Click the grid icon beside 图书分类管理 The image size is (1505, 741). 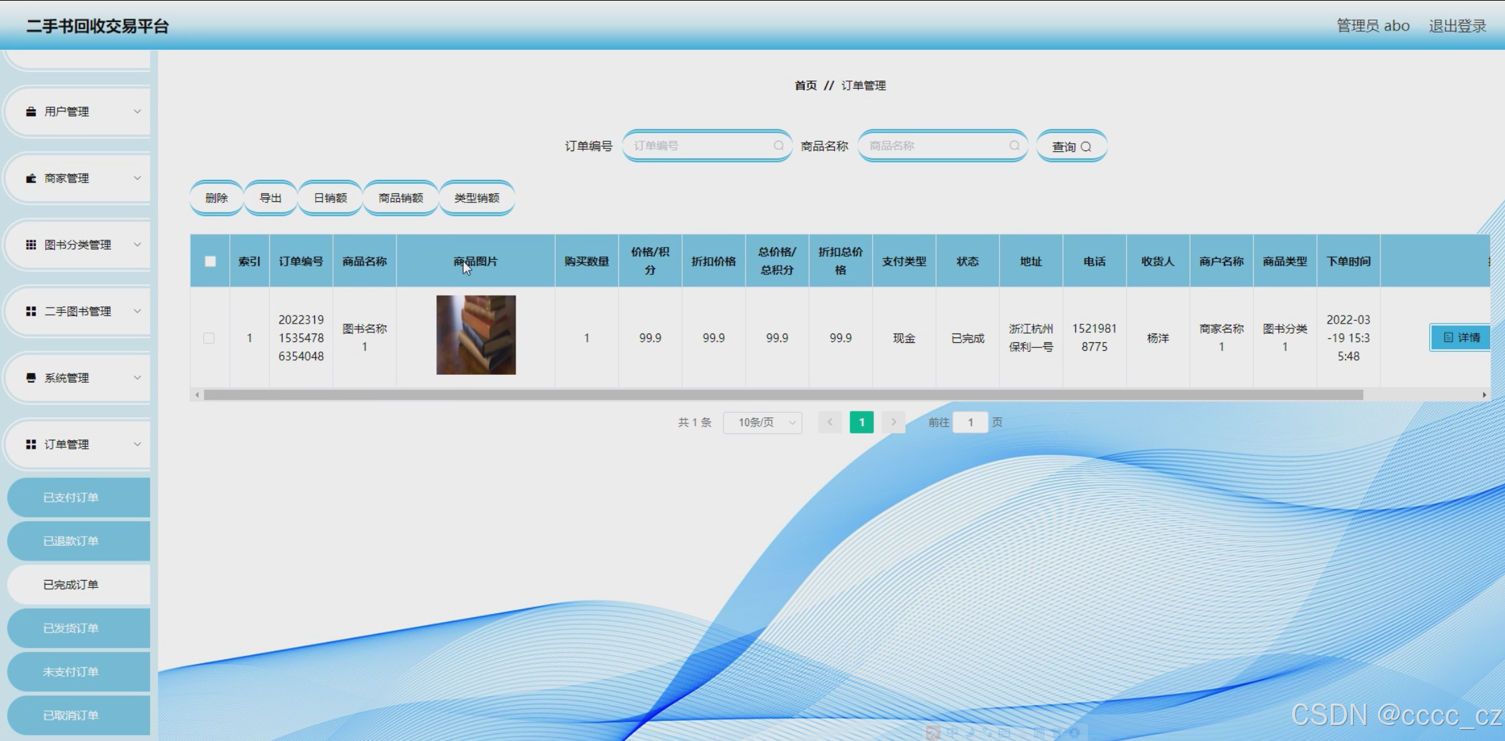[x=31, y=245]
